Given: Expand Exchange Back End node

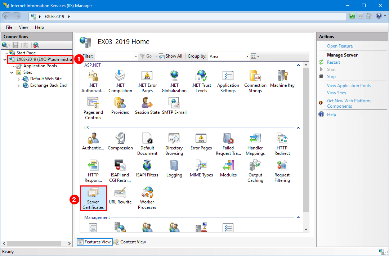Looking at the screenshot, I should coord(19,86).
